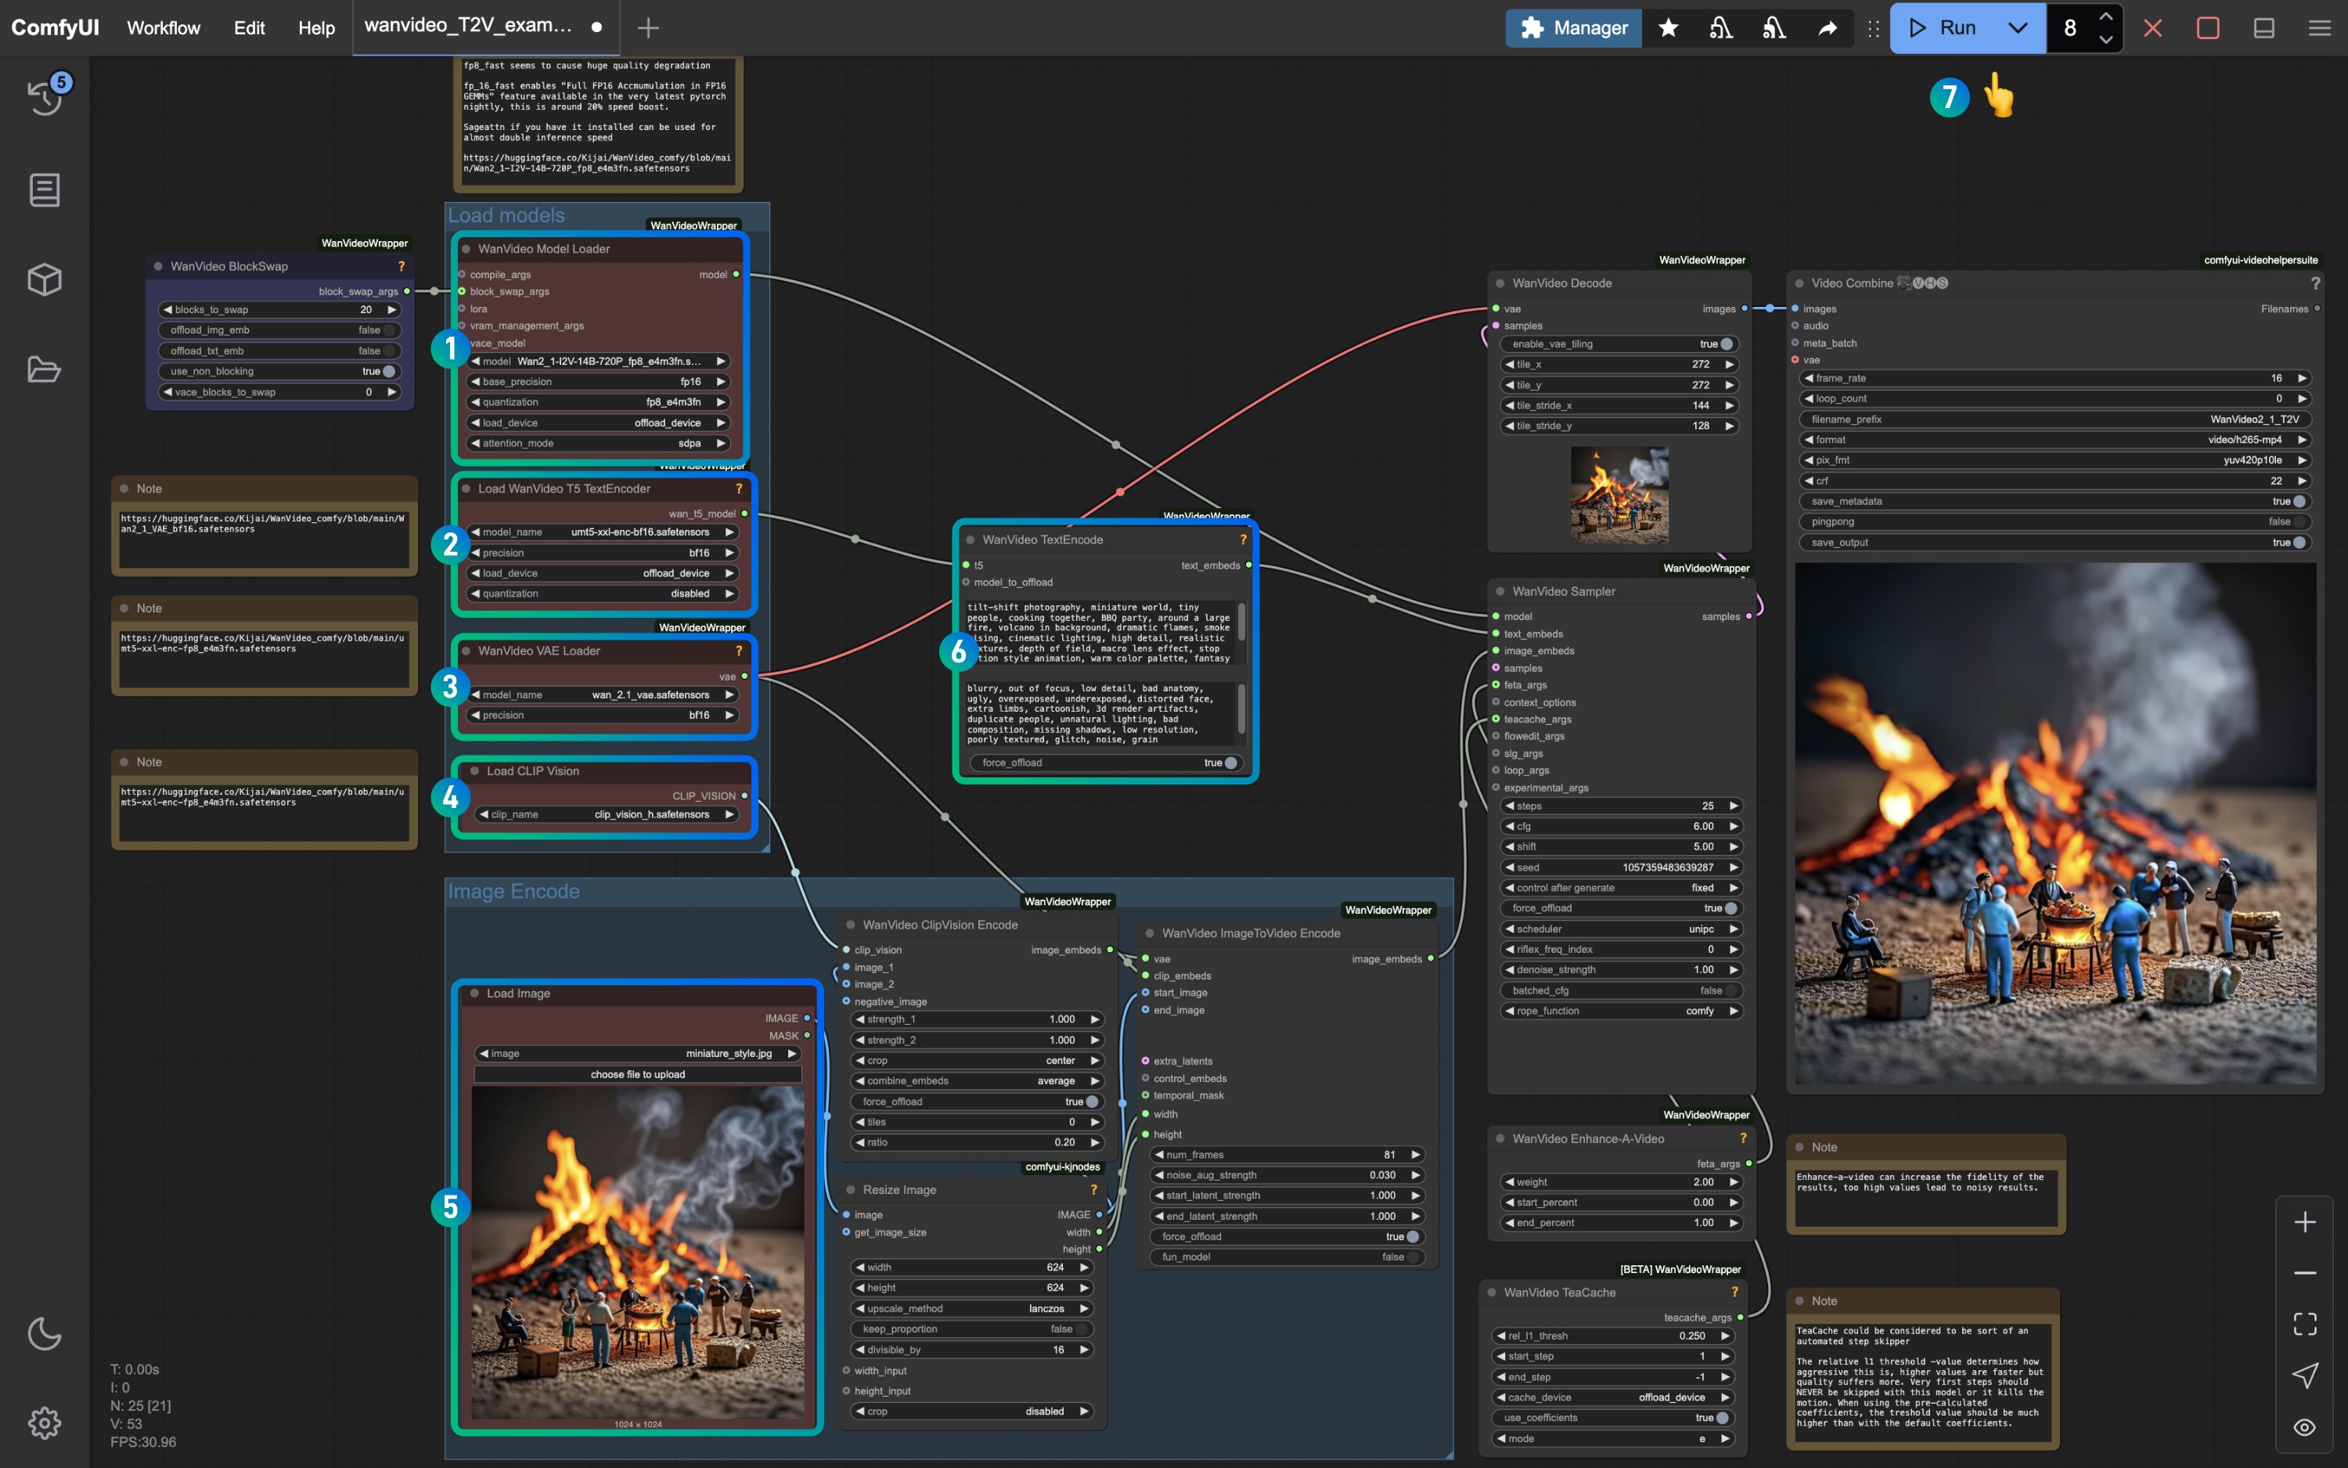The image size is (2348, 1468).
Task: Open the hamburger menu icon
Action: (x=2319, y=27)
